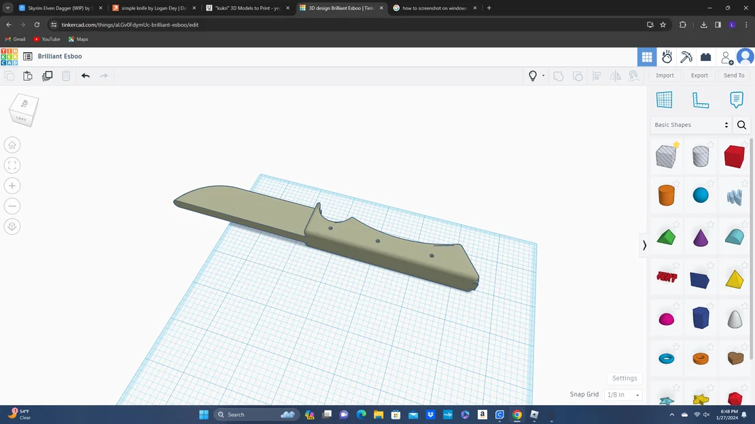Click the Import button

click(x=665, y=75)
